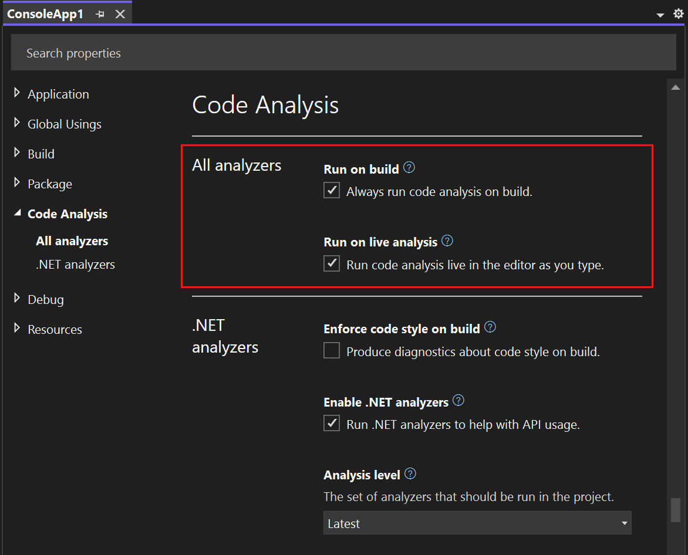Open help for Analysis level setting
This screenshot has height=555, width=688.
coord(410,473)
